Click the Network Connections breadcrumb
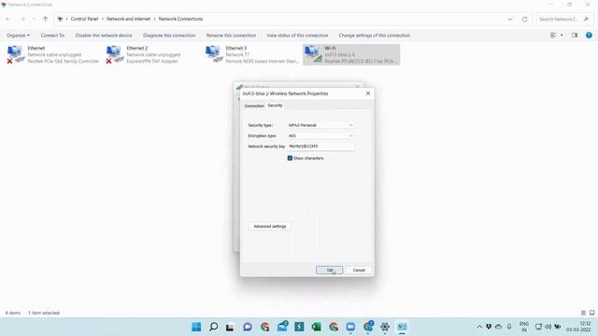This screenshot has height=336, width=598. 180,19
